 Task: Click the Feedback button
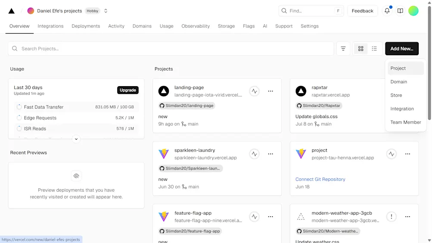[362, 11]
